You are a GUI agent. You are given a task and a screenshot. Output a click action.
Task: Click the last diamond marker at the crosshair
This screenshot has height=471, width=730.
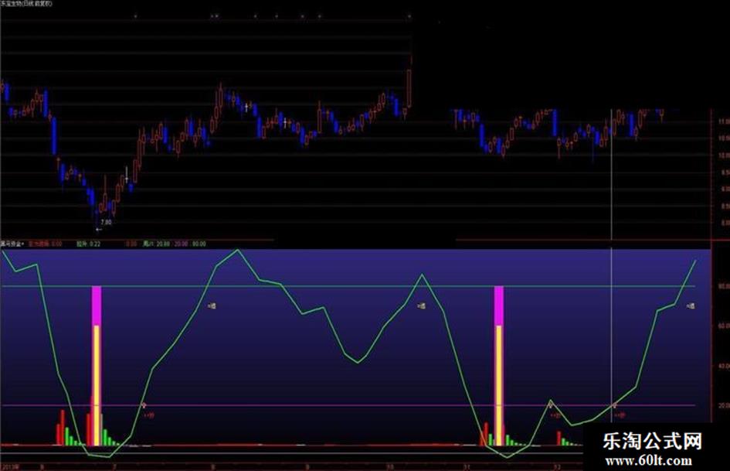(614, 404)
